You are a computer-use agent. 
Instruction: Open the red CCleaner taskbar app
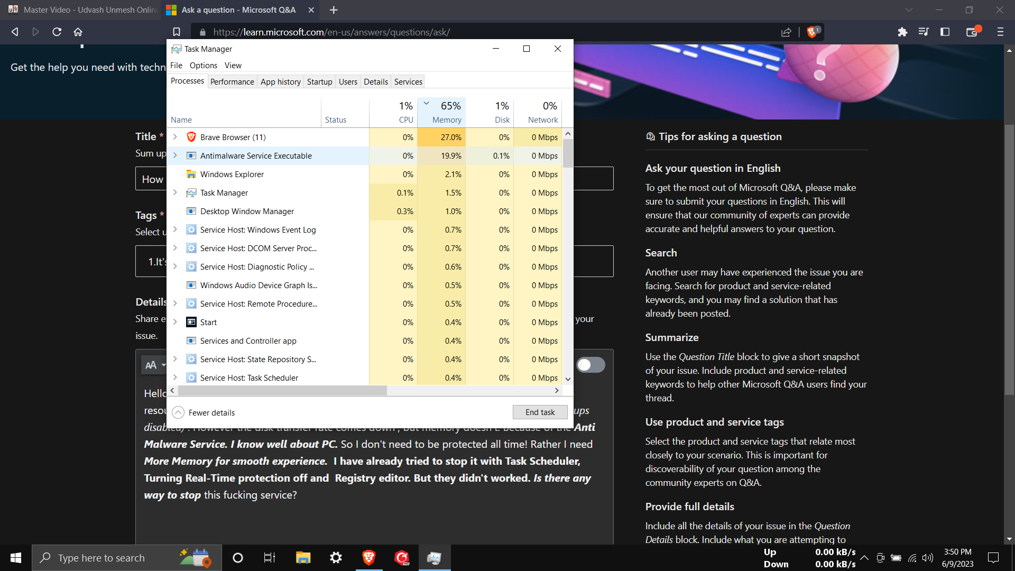[402, 558]
